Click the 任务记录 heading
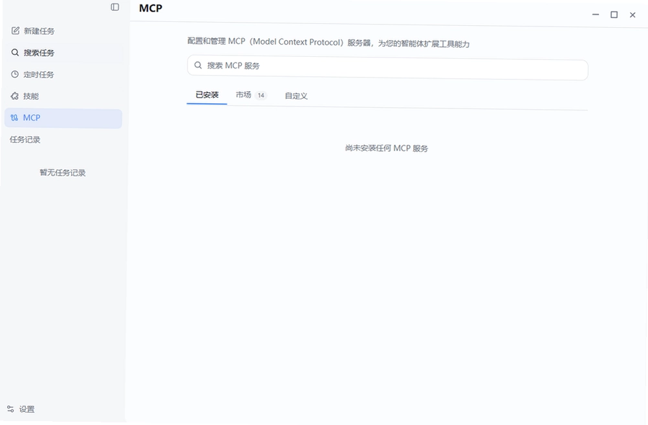648x425 pixels. [x=25, y=140]
